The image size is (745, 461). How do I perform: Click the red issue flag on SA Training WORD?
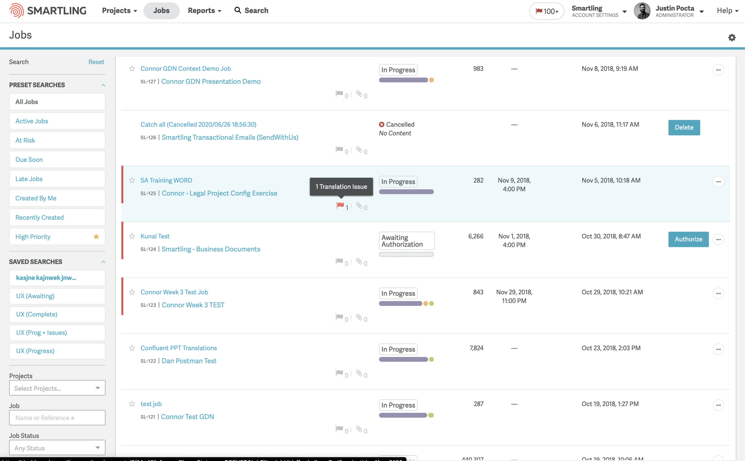340,206
